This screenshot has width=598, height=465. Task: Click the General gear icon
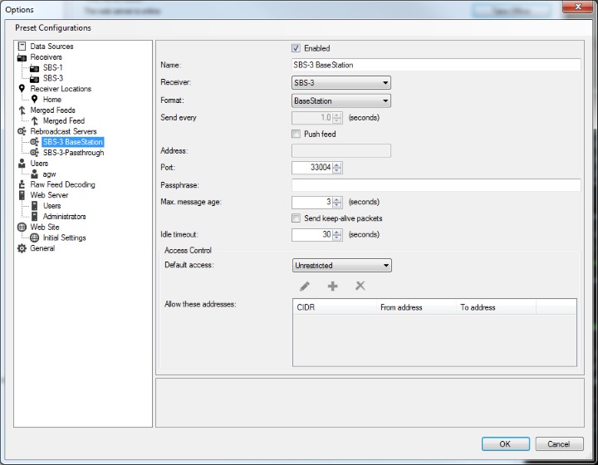[22, 248]
